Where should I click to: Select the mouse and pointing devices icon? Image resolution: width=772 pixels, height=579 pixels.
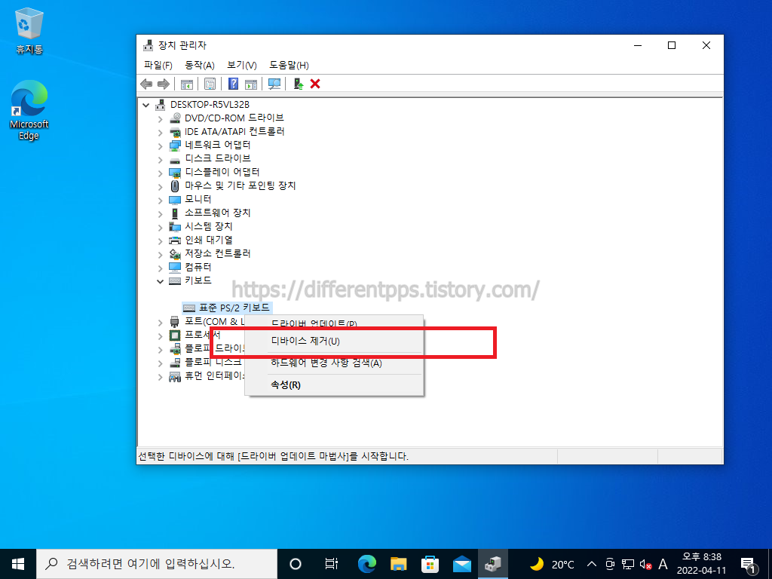pyautogui.click(x=175, y=186)
